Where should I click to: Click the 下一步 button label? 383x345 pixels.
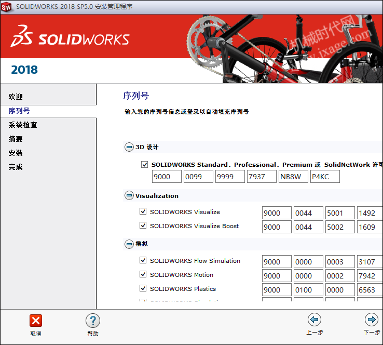click(x=372, y=333)
